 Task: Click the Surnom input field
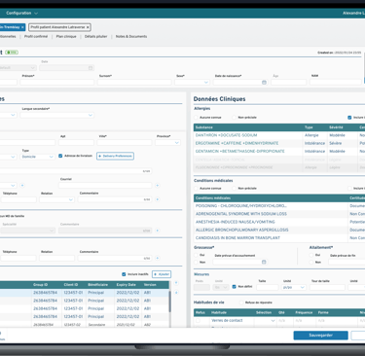point(134,83)
